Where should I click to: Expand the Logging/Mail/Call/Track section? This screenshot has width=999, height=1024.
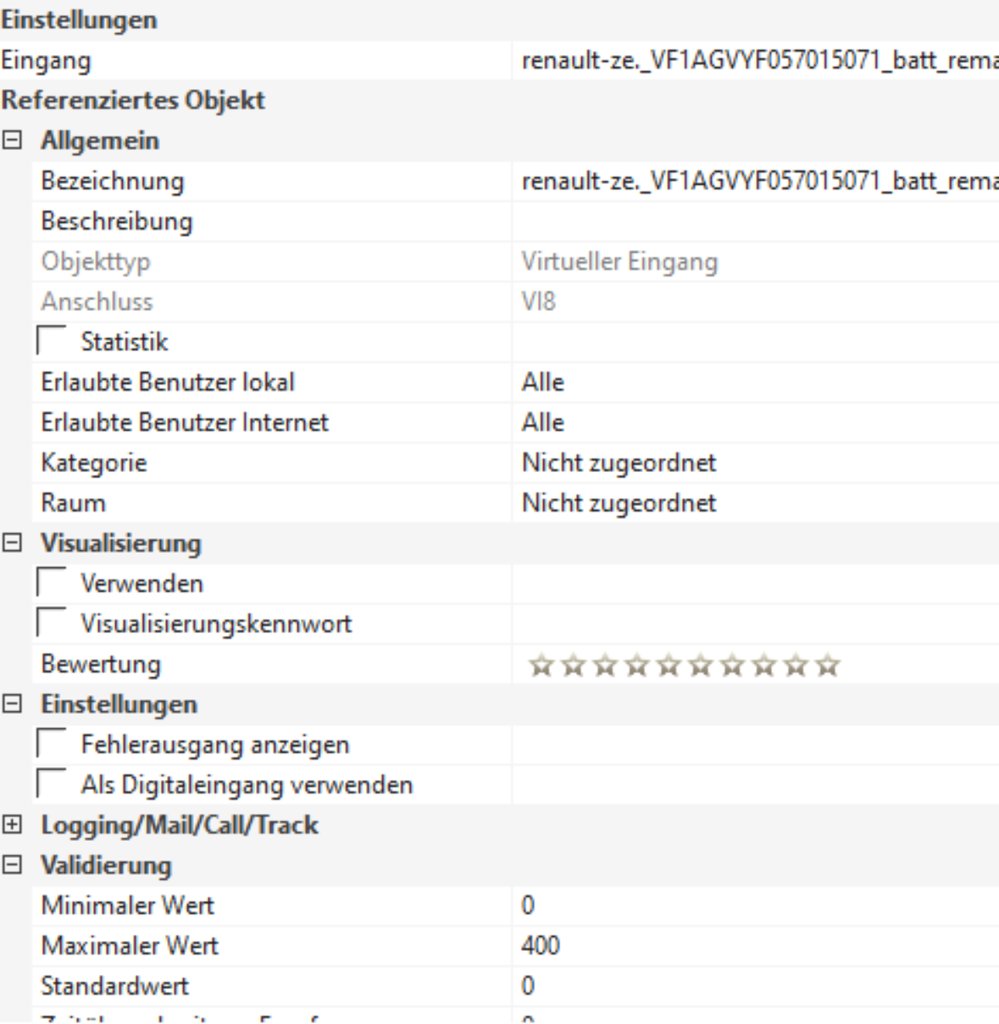[13, 825]
